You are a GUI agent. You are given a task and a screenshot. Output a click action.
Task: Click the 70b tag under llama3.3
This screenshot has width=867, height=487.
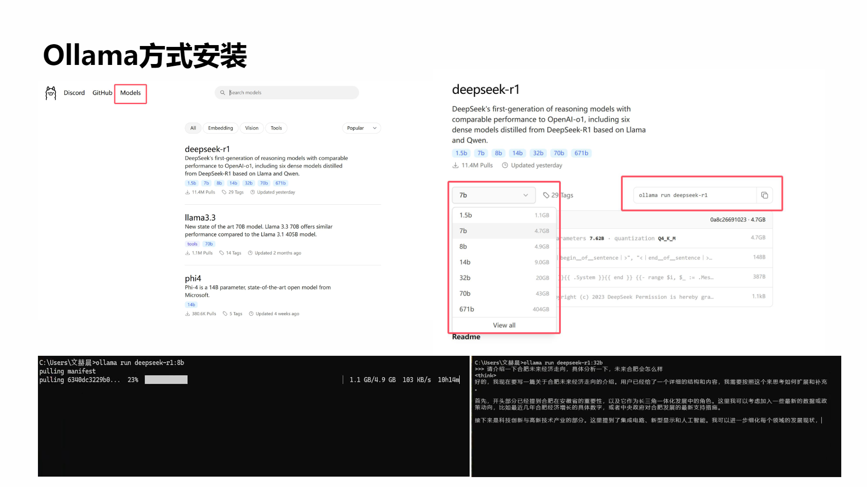pos(209,244)
